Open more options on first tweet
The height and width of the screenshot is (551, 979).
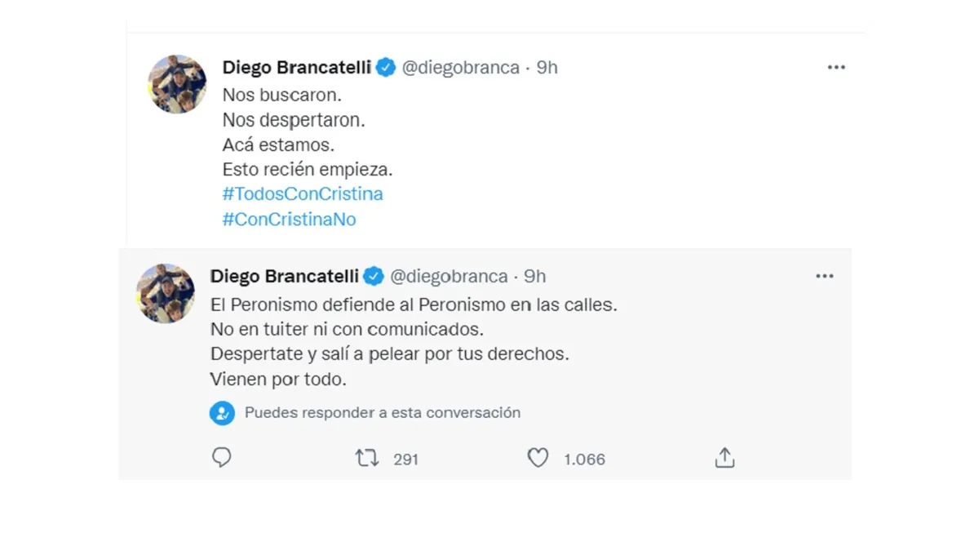point(836,68)
